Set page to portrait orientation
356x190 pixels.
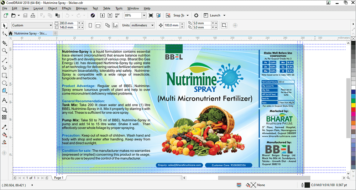tap(90, 25)
